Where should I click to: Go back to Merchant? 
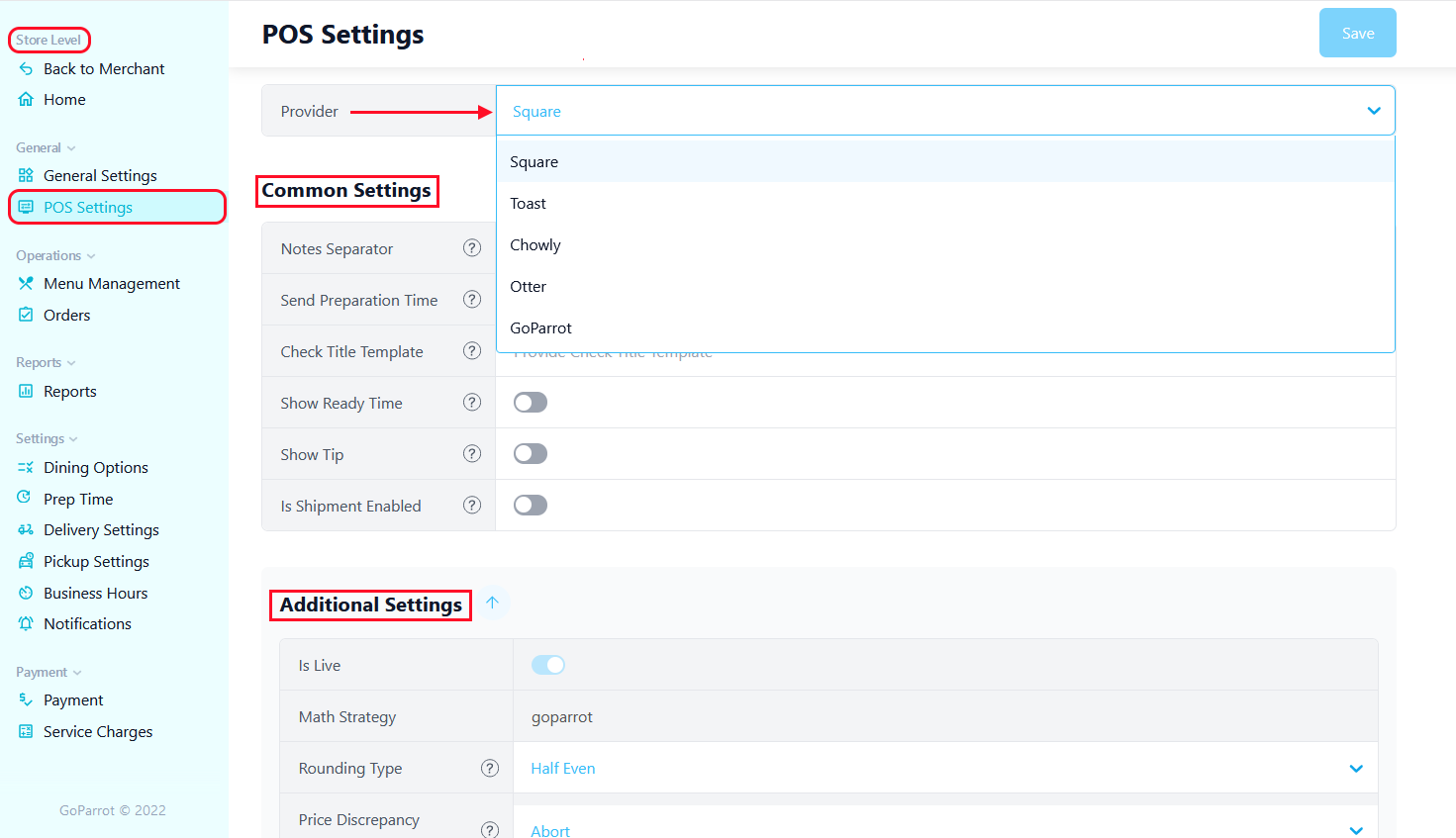[x=104, y=68]
